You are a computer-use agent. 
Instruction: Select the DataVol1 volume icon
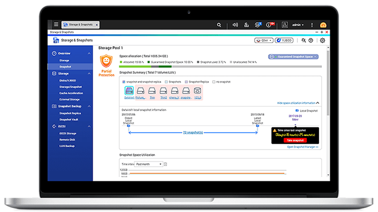coord(129,91)
